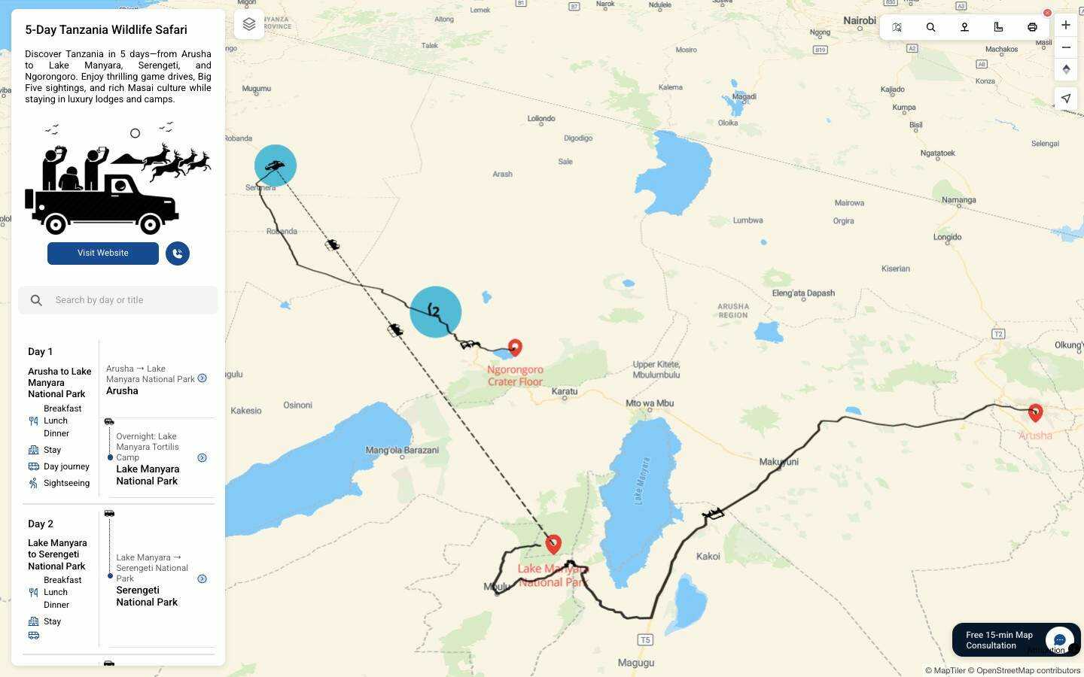Screen dimensions: 1084x677
Task: Expand the Arusha stop details arrow
Action: 202,378
